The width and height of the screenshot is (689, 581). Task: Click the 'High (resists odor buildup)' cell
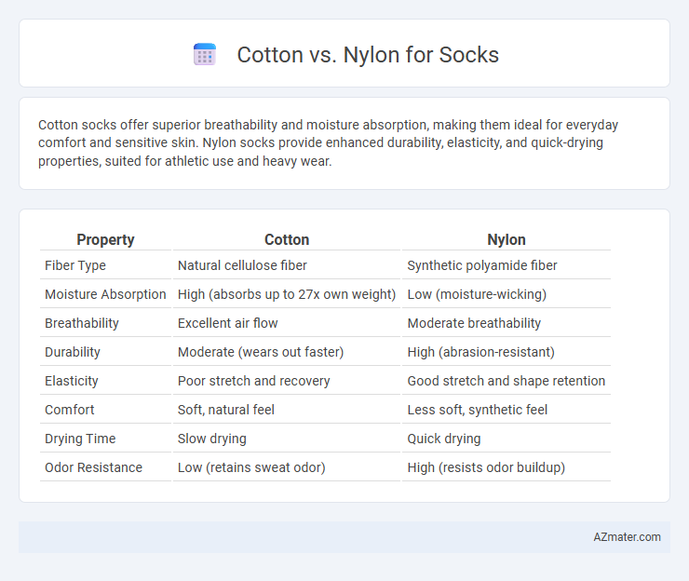click(486, 467)
